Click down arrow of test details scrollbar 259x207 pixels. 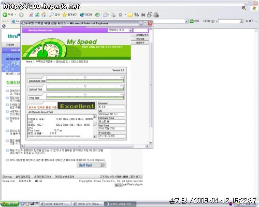[x=95, y=136]
